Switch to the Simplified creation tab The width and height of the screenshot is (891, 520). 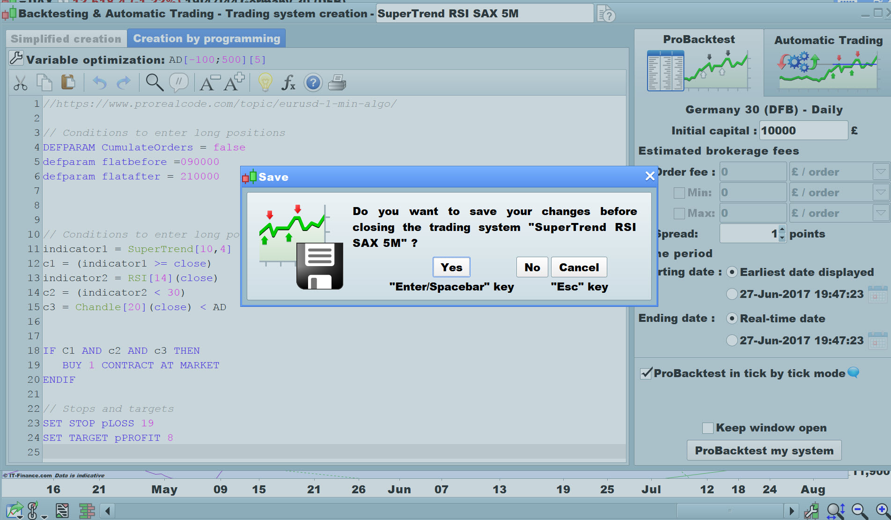pos(66,39)
